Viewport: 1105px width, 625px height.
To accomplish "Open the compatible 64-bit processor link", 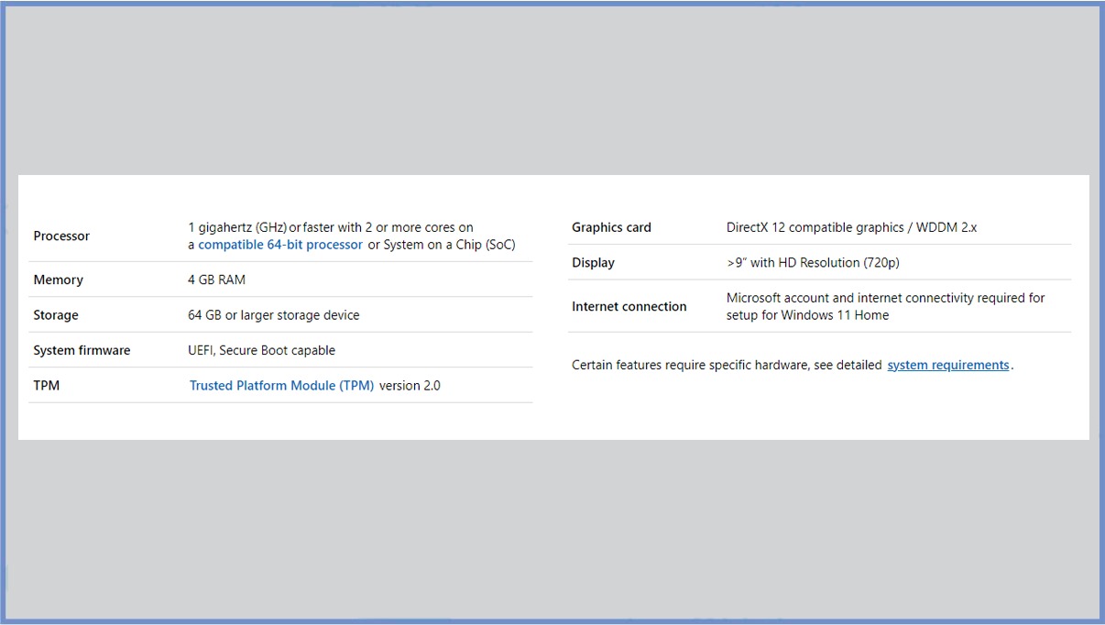I will tap(280, 245).
